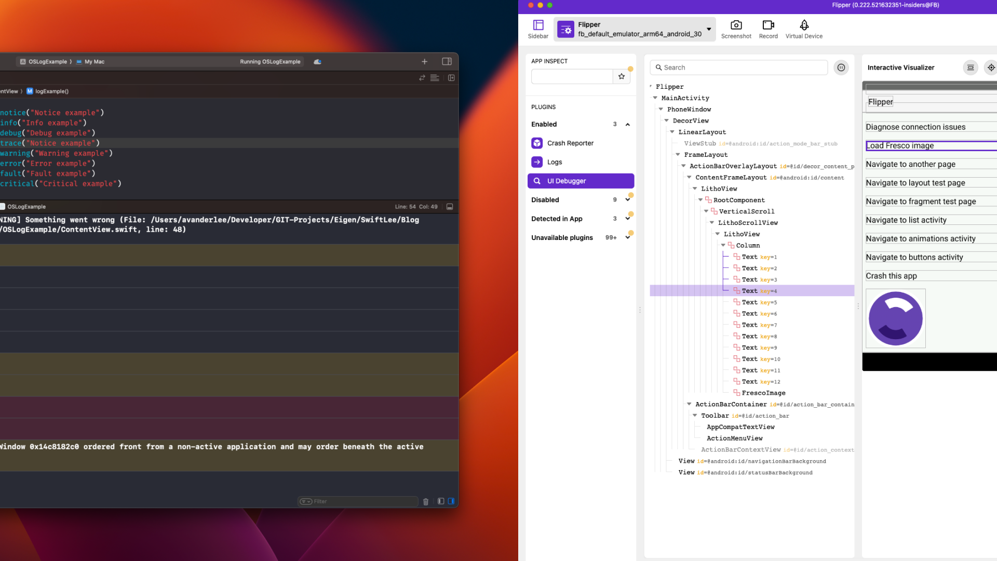Click the star favorite icon in App Inspect
This screenshot has width=997, height=561.
621,76
